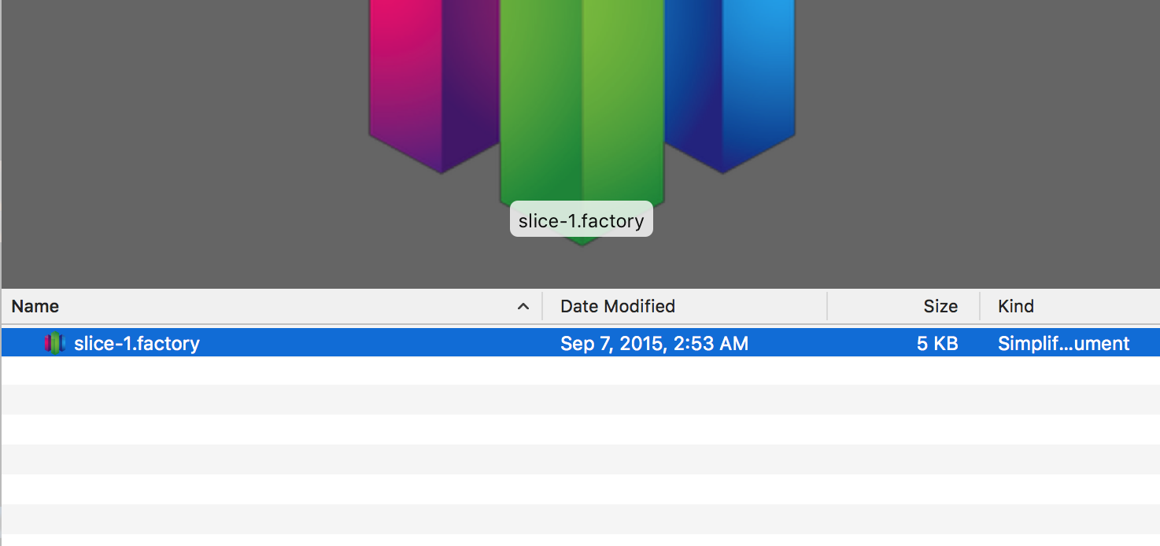Click divider between Name and Date Modified headers
Image resolution: width=1160 pixels, height=546 pixels.
point(542,306)
